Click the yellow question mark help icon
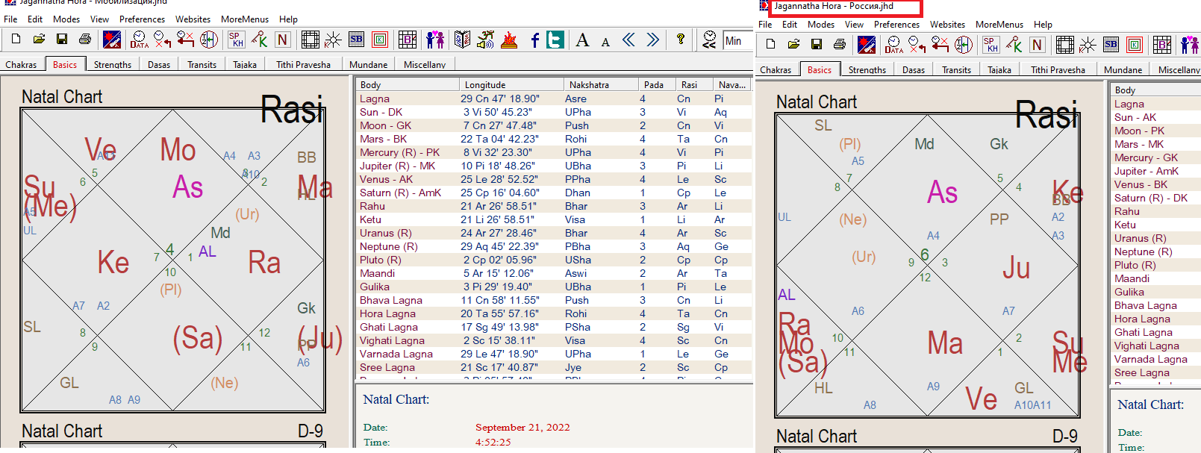This screenshot has height=453, width=1201. tap(681, 40)
